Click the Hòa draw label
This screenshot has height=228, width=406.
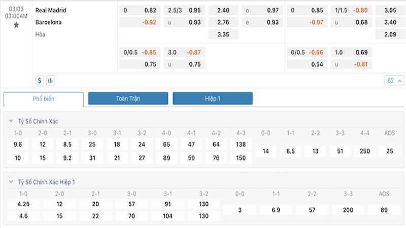pyautogui.click(x=40, y=34)
